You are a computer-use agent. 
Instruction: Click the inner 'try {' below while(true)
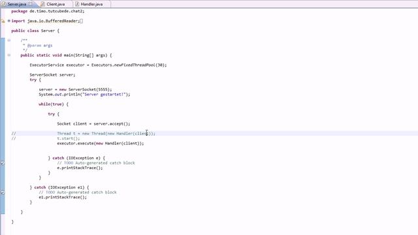(x=54, y=114)
